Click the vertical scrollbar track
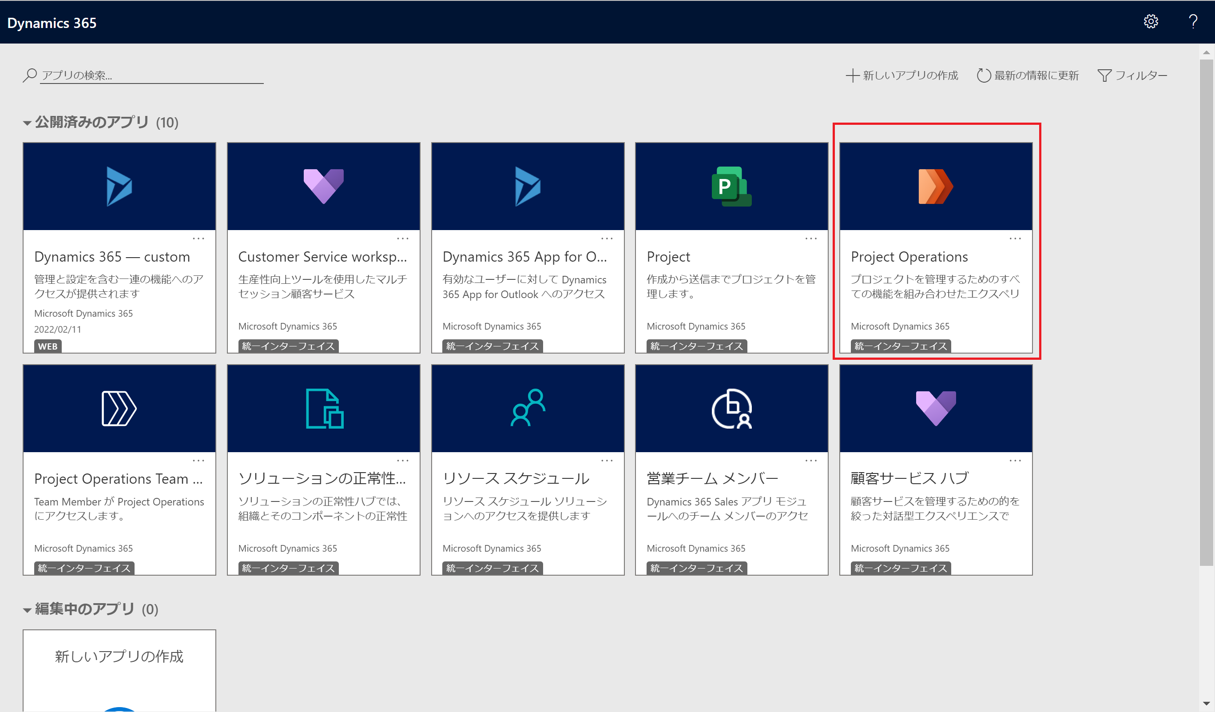Screen dimensions: 1215x712 click(1206, 632)
